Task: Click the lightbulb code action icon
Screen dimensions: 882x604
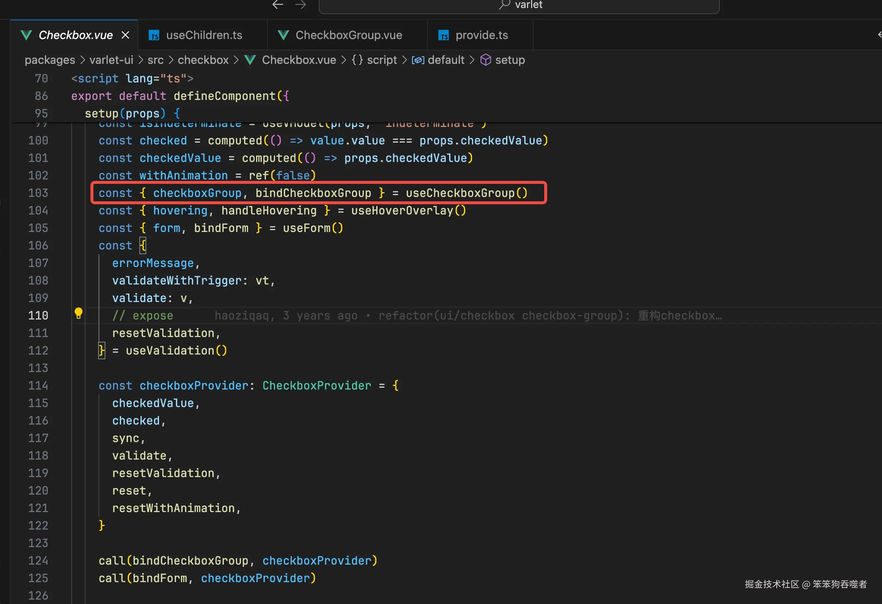Action: click(78, 314)
